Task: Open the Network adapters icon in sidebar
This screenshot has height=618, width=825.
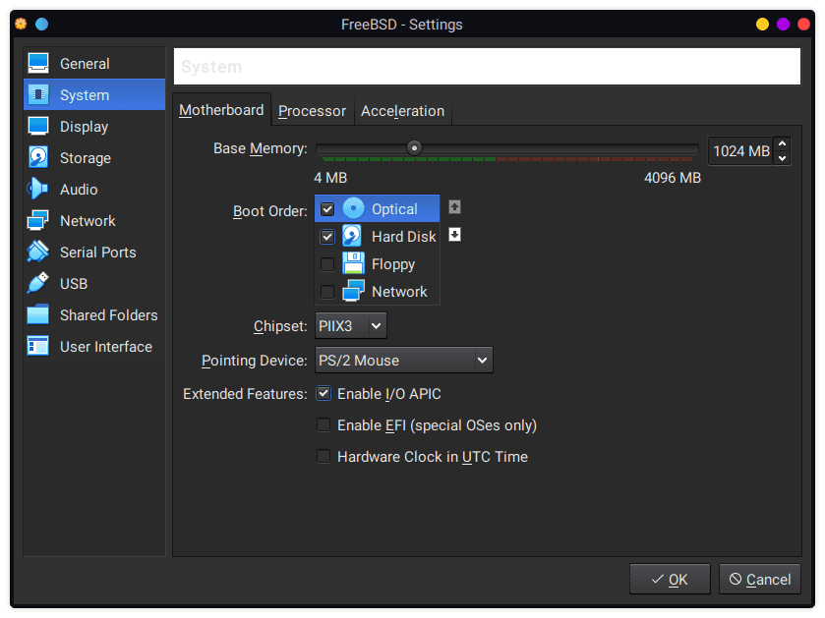Action: (x=38, y=220)
